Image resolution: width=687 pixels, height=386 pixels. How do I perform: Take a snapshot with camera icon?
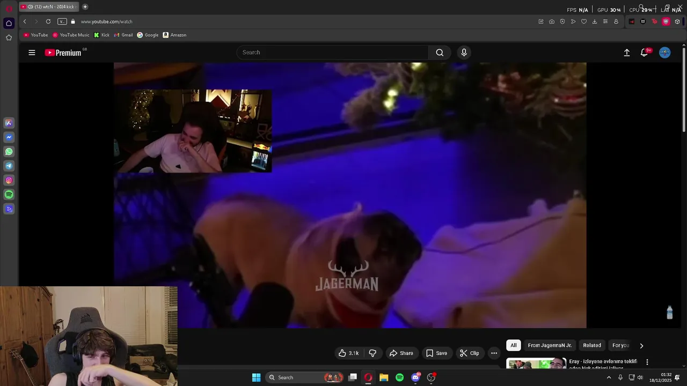(x=552, y=21)
